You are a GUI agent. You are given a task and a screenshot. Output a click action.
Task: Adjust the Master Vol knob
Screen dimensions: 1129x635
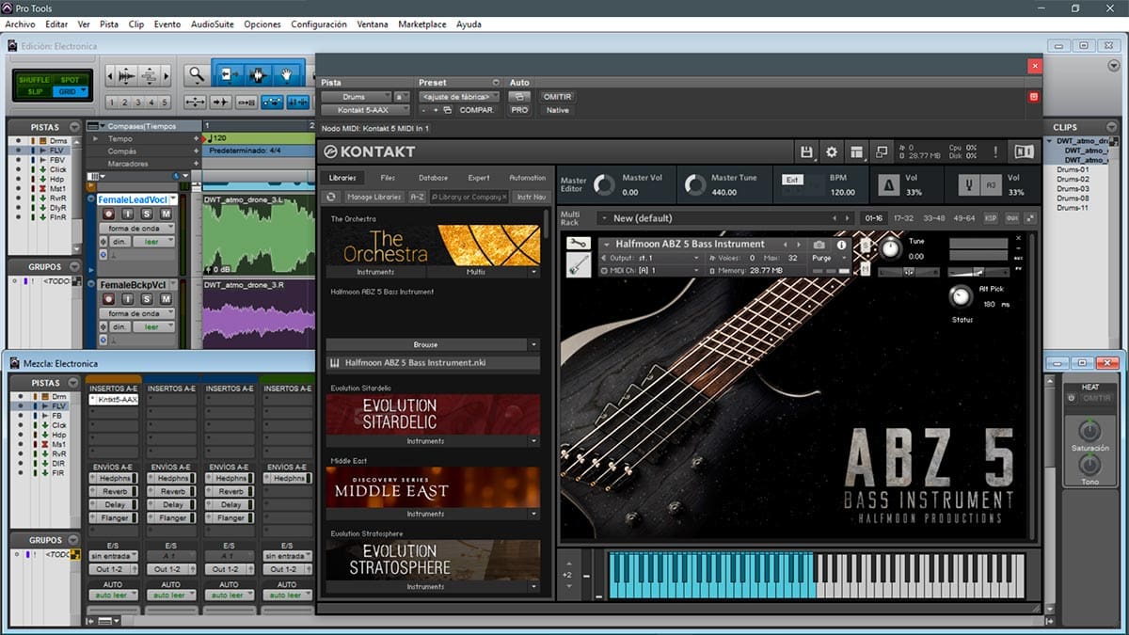click(x=603, y=185)
